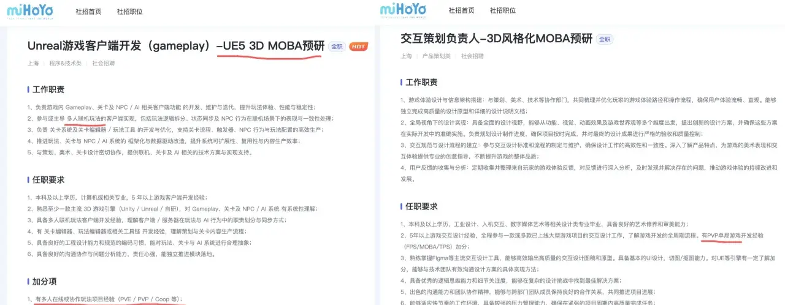Click the 全职 tag beside the Unreal job title

337,47
